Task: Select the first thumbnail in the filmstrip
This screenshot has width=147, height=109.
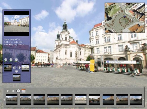Action: coord(12,100)
